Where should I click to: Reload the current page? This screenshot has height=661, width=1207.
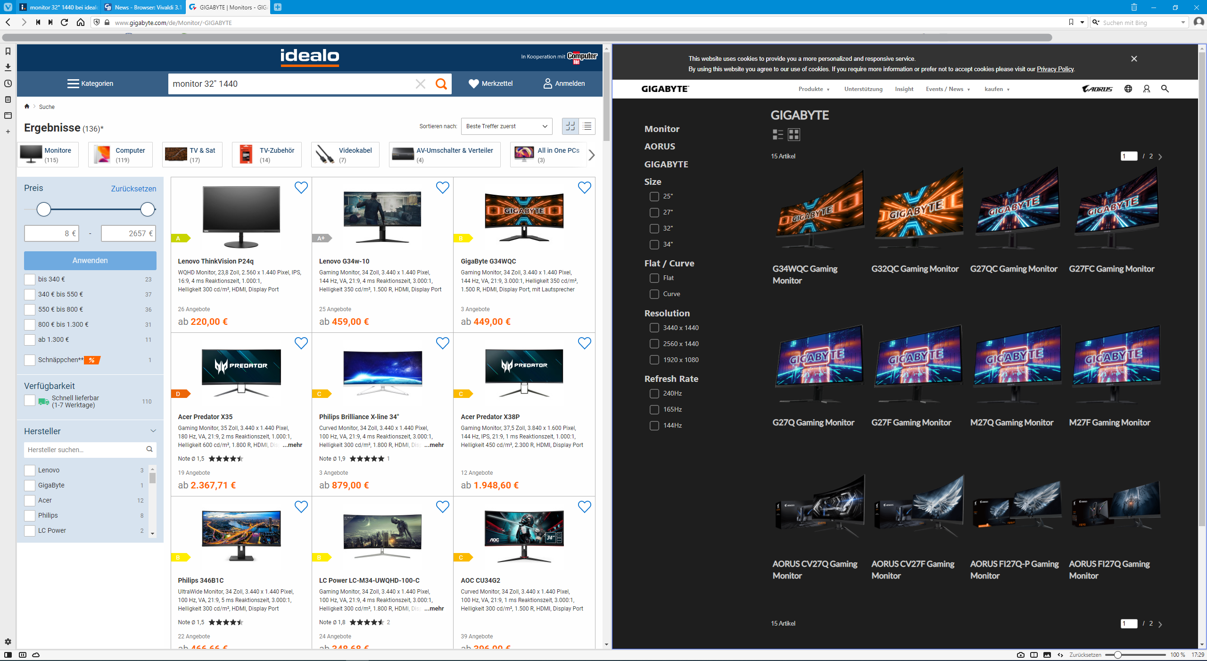point(65,22)
